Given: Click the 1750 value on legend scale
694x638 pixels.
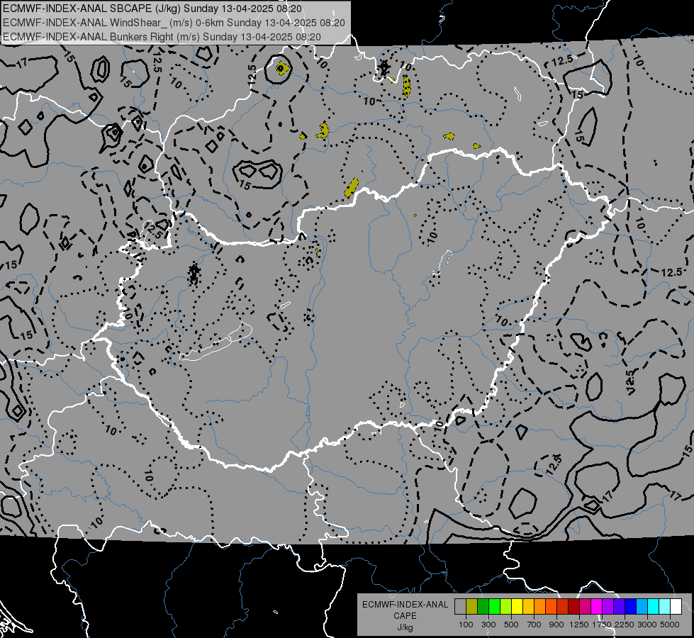Looking at the screenshot, I should coord(602,625).
